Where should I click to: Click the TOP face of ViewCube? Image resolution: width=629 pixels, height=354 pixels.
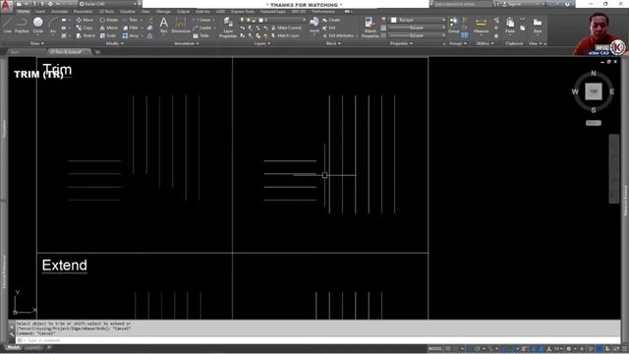(594, 91)
